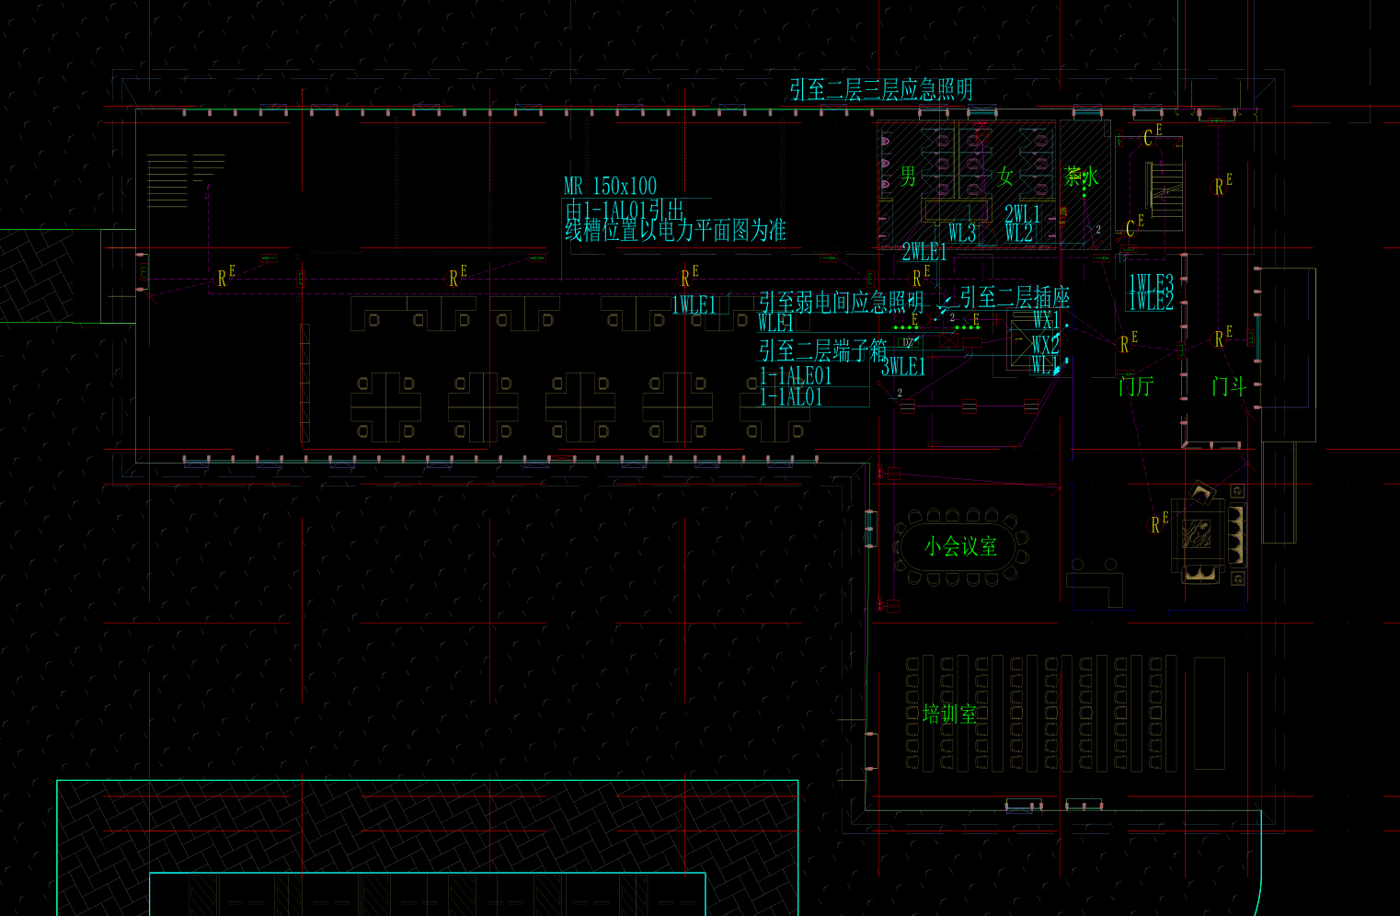
Task: Select the leftmost RE symbol in the corridor
Action: (225, 277)
